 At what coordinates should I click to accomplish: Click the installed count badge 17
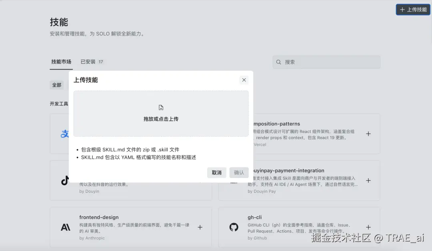pyautogui.click(x=101, y=62)
